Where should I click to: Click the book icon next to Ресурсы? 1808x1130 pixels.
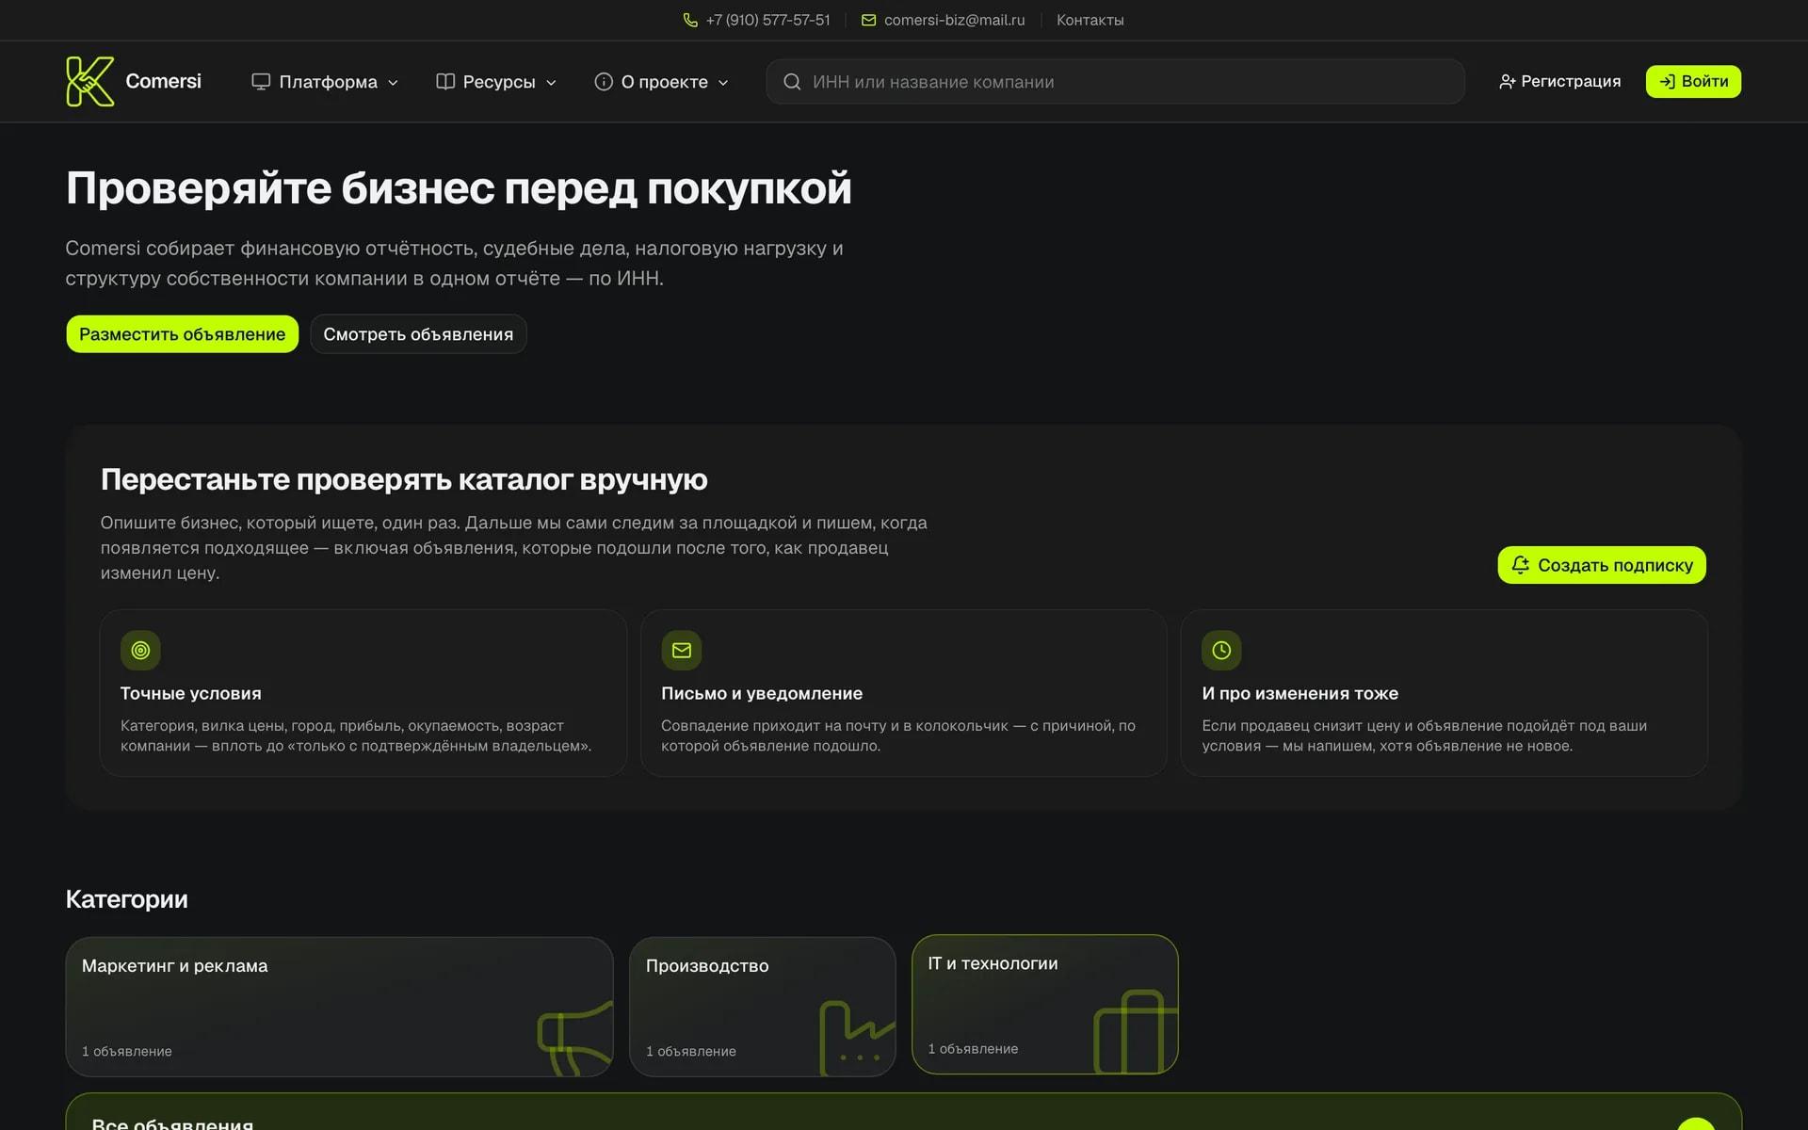(x=445, y=82)
